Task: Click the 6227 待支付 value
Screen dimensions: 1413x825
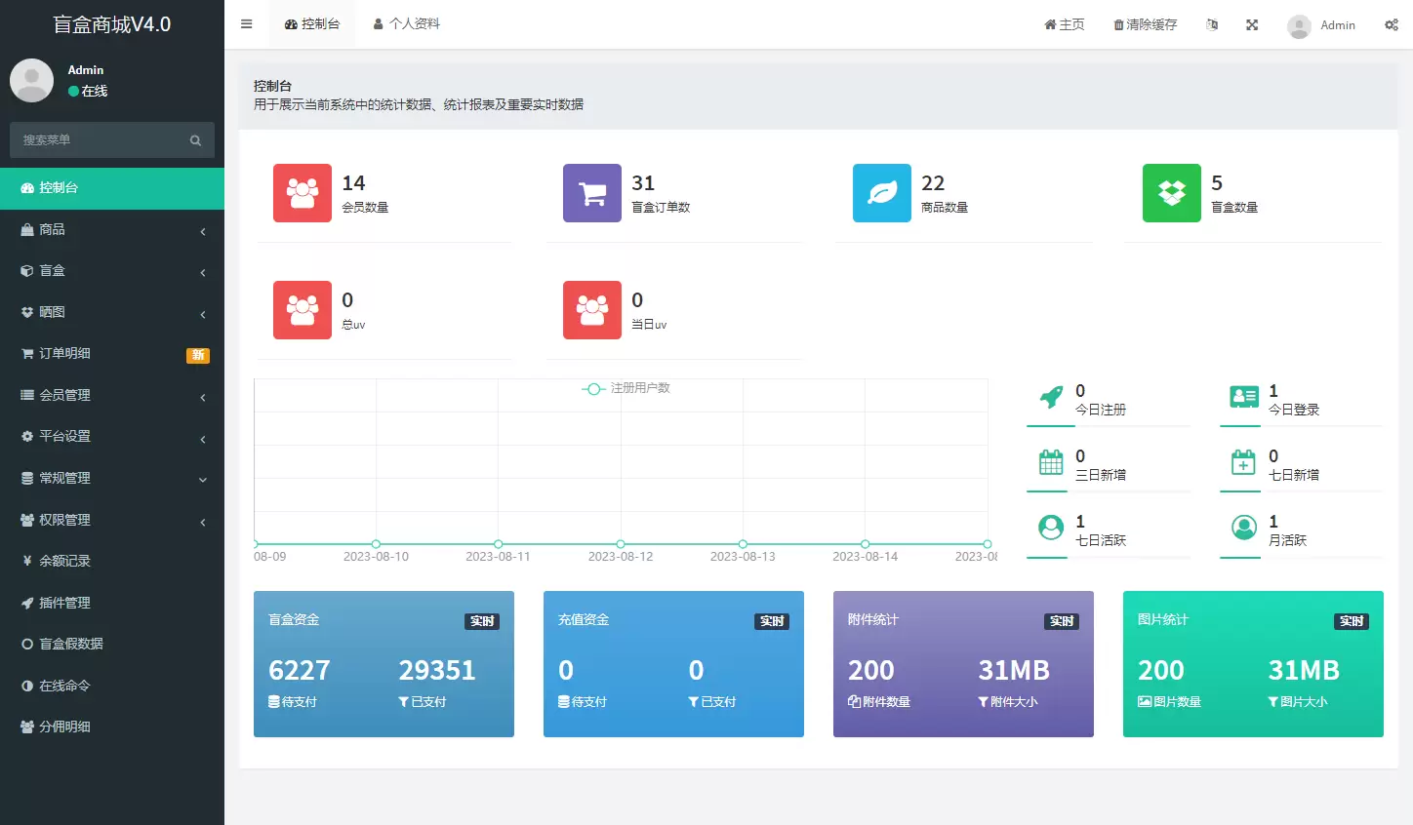Action: click(300, 670)
